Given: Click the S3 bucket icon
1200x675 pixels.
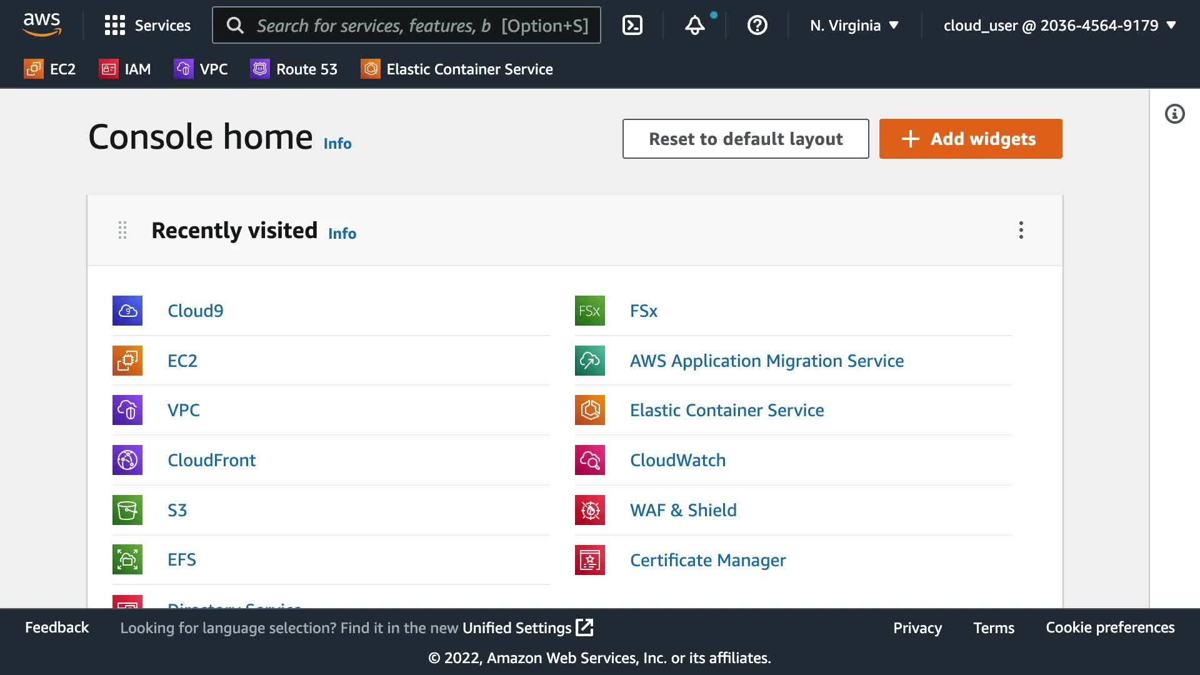Looking at the screenshot, I should 127,510.
